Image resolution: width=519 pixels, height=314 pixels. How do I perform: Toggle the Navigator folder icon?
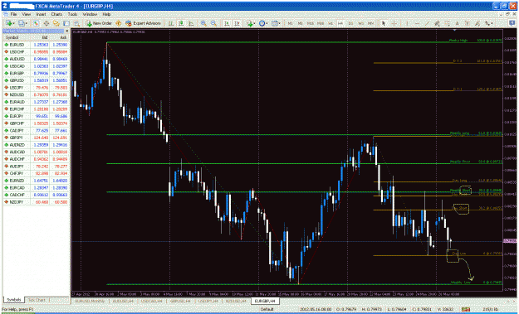56,23
